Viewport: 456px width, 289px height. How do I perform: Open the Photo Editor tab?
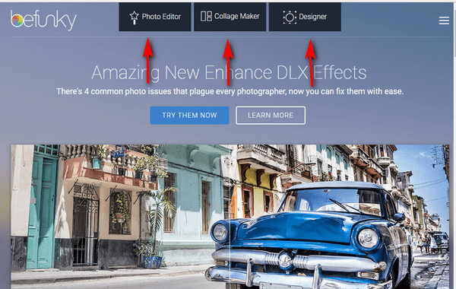coord(155,17)
